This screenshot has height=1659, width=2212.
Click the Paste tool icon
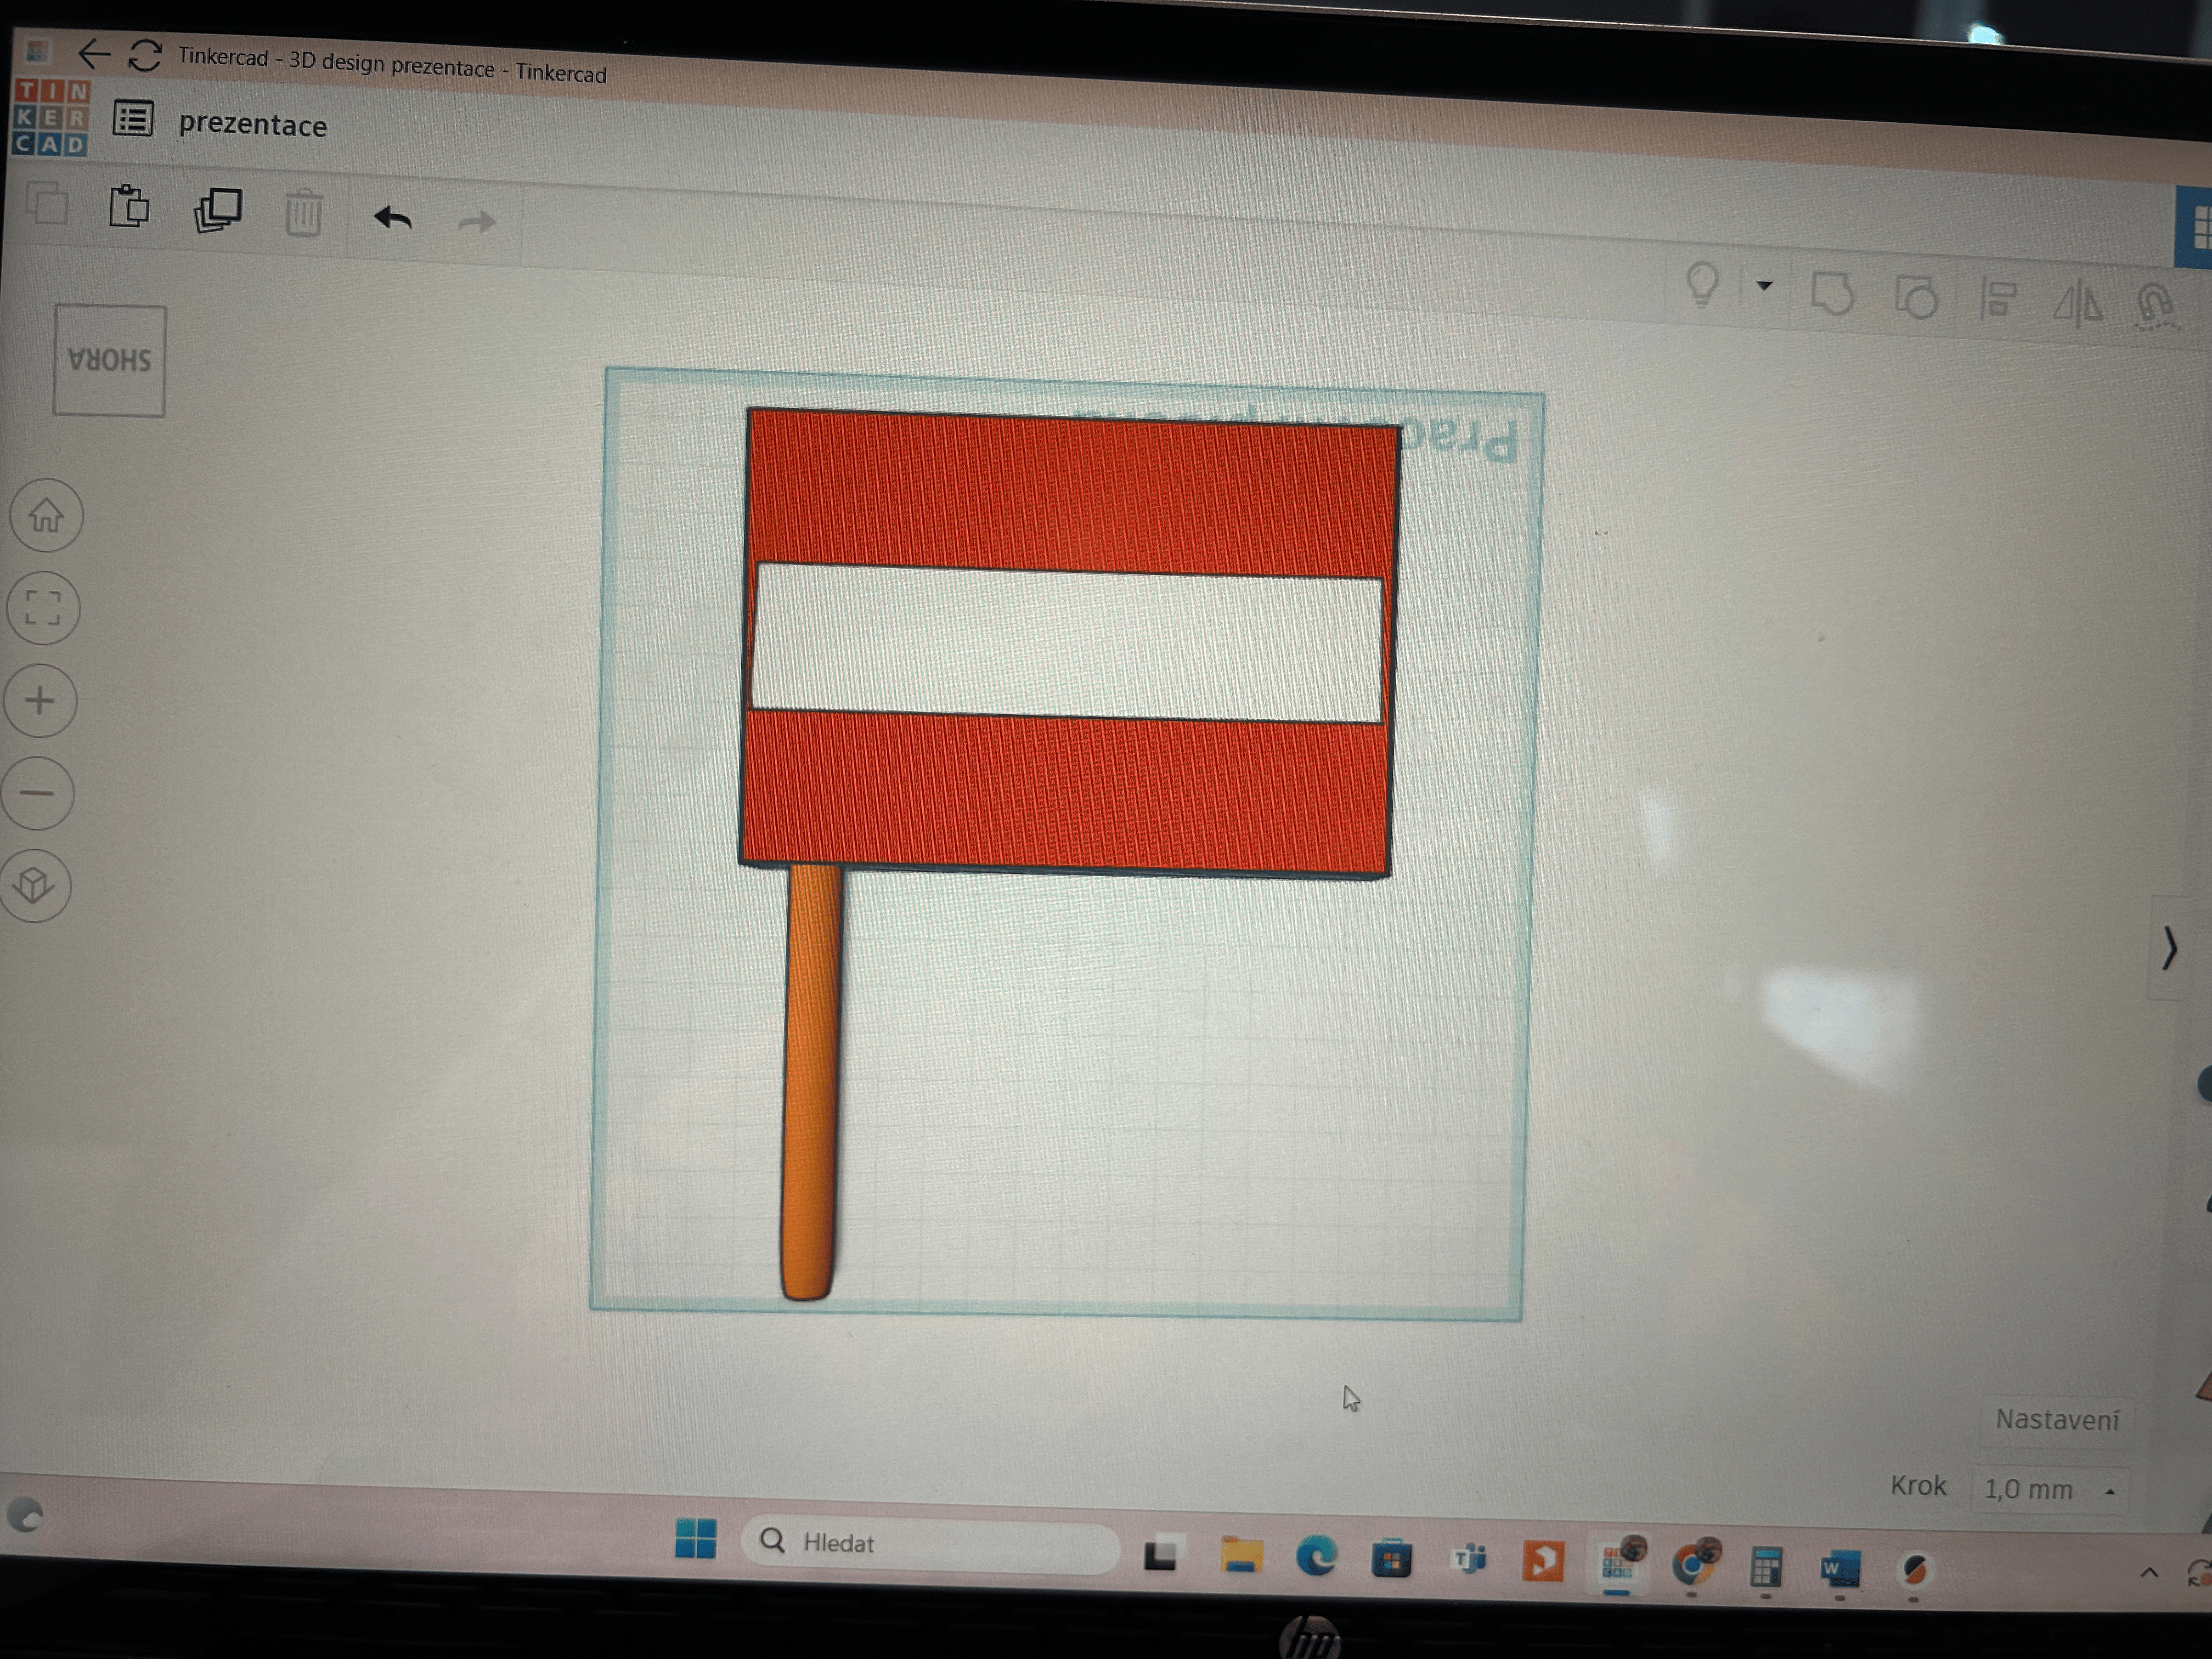click(x=129, y=207)
